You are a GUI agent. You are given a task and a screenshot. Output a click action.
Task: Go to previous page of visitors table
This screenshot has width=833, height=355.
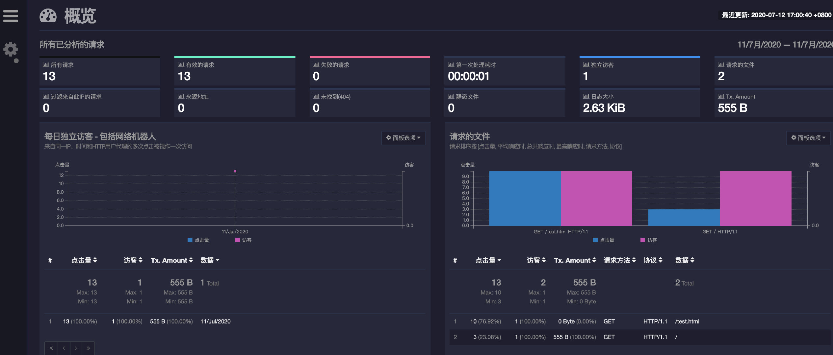point(64,348)
